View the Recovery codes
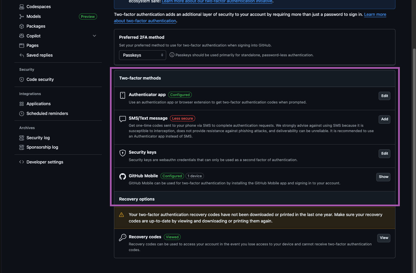This screenshot has width=416, height=273. point(384,238)
